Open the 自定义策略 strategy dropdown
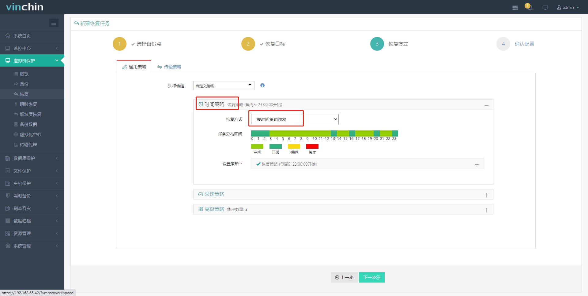 [x=224, y=86]
